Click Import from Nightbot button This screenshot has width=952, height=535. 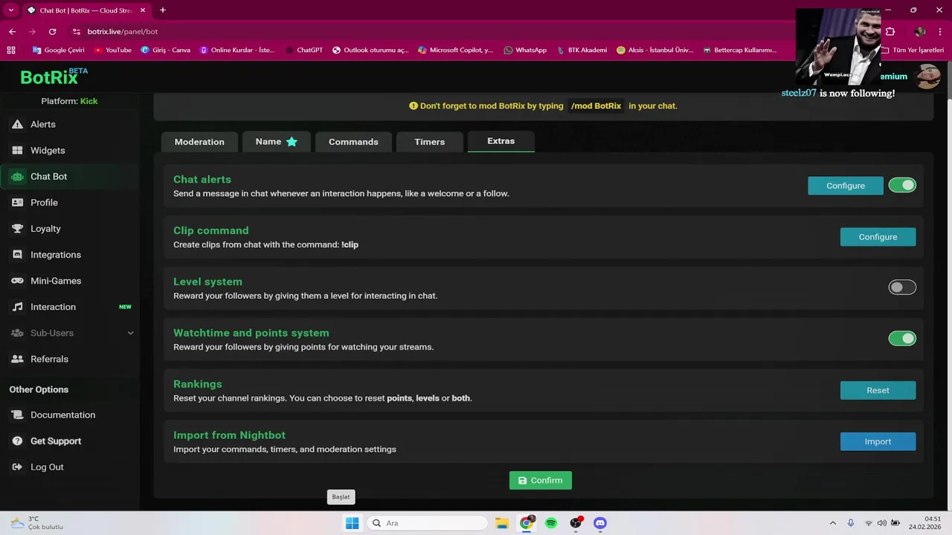click(878, 441)
